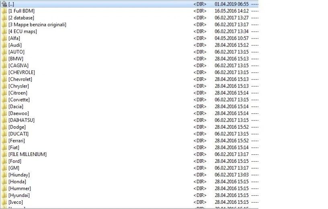Select the Audi folder icon
328x209 pixels.
point(4,45)
